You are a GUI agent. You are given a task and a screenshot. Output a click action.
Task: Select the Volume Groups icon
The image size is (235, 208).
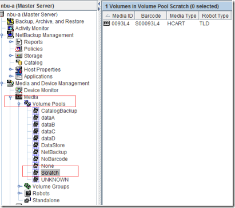coord(27,186)
